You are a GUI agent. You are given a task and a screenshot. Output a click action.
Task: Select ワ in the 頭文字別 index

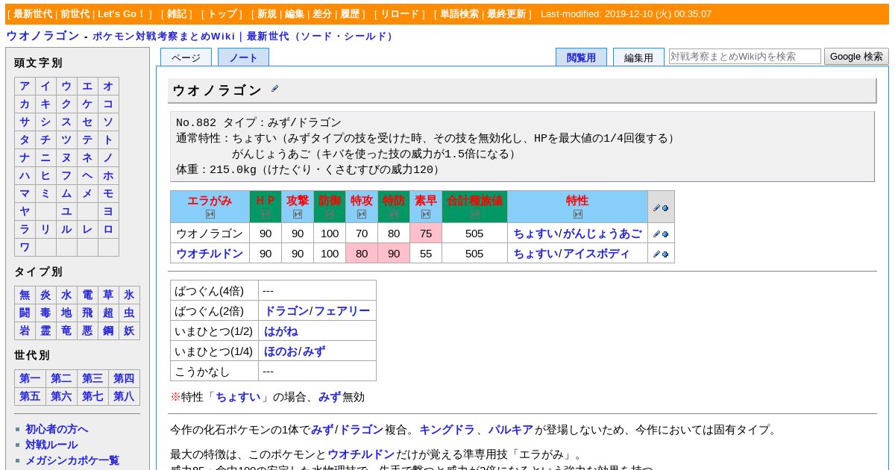[x=25, y=247]
